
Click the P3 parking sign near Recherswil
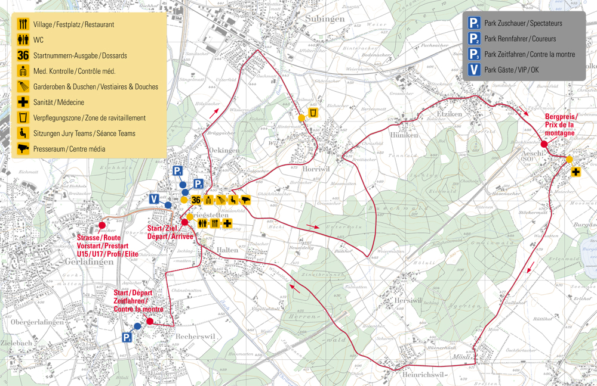127,338
